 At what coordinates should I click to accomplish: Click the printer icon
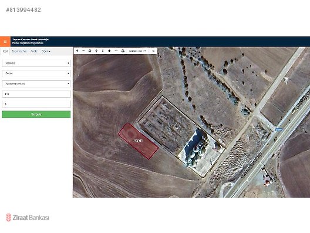(x=123, y=51)
